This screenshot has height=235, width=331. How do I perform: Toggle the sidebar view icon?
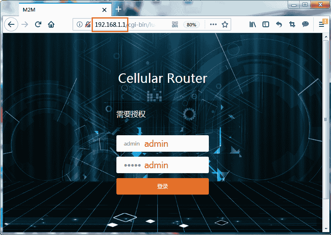pyautogui.click(x=266, y=24)
